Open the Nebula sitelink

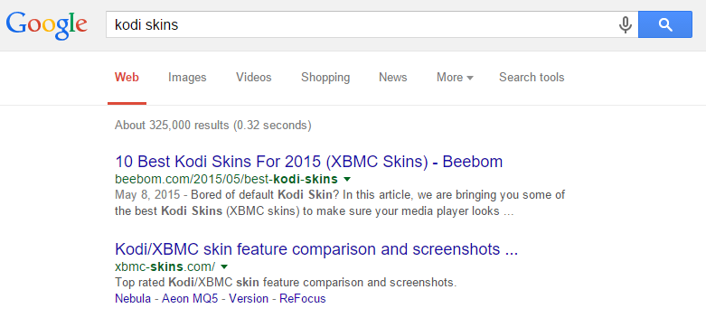[x=133, y=298]
